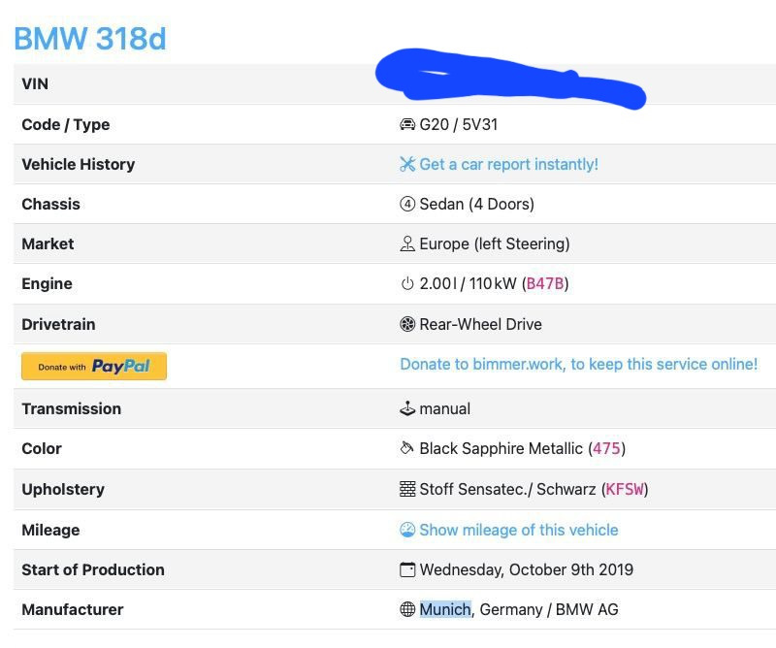The image size is (776, 648).
Task: Click the BMW 318d heading
Action: (90, 39)
